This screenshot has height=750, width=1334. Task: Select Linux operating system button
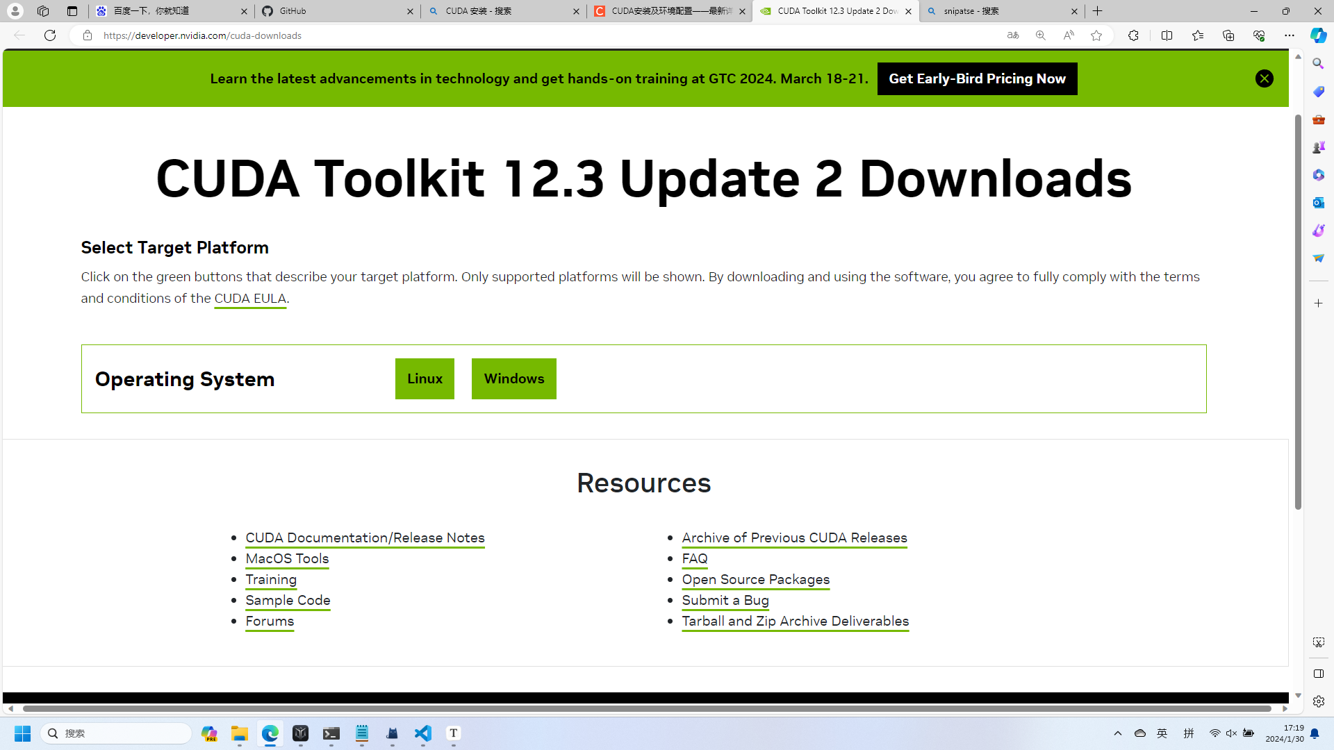point(425,378)
